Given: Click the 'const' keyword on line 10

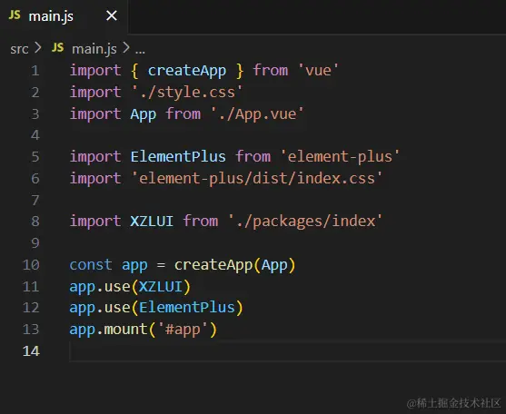Looking at the screenshot, I should tap(91, 265).
